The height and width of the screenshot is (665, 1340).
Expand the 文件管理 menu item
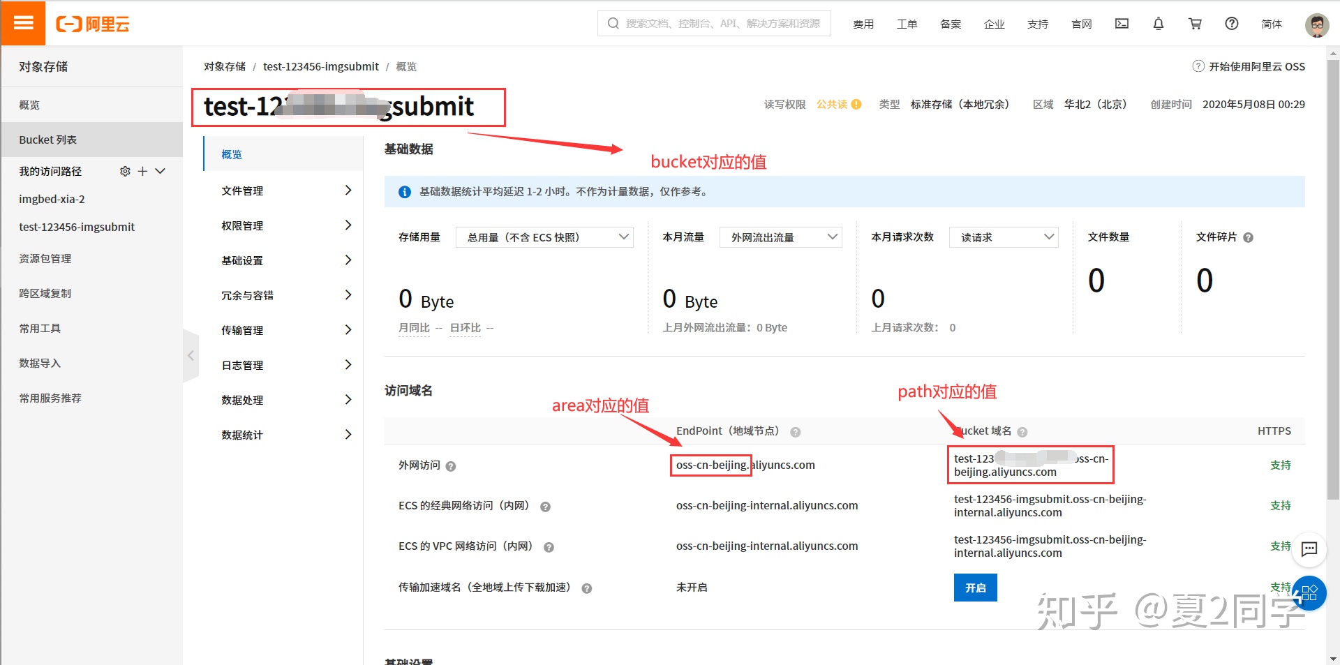pos(286,190)
